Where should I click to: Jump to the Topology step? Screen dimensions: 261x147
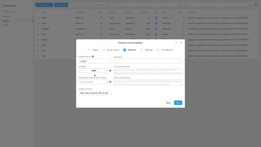pos(146,50)
